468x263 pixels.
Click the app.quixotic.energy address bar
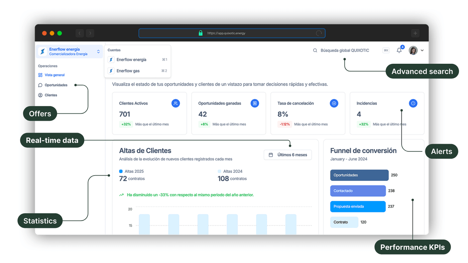click(x=232, y=33)
